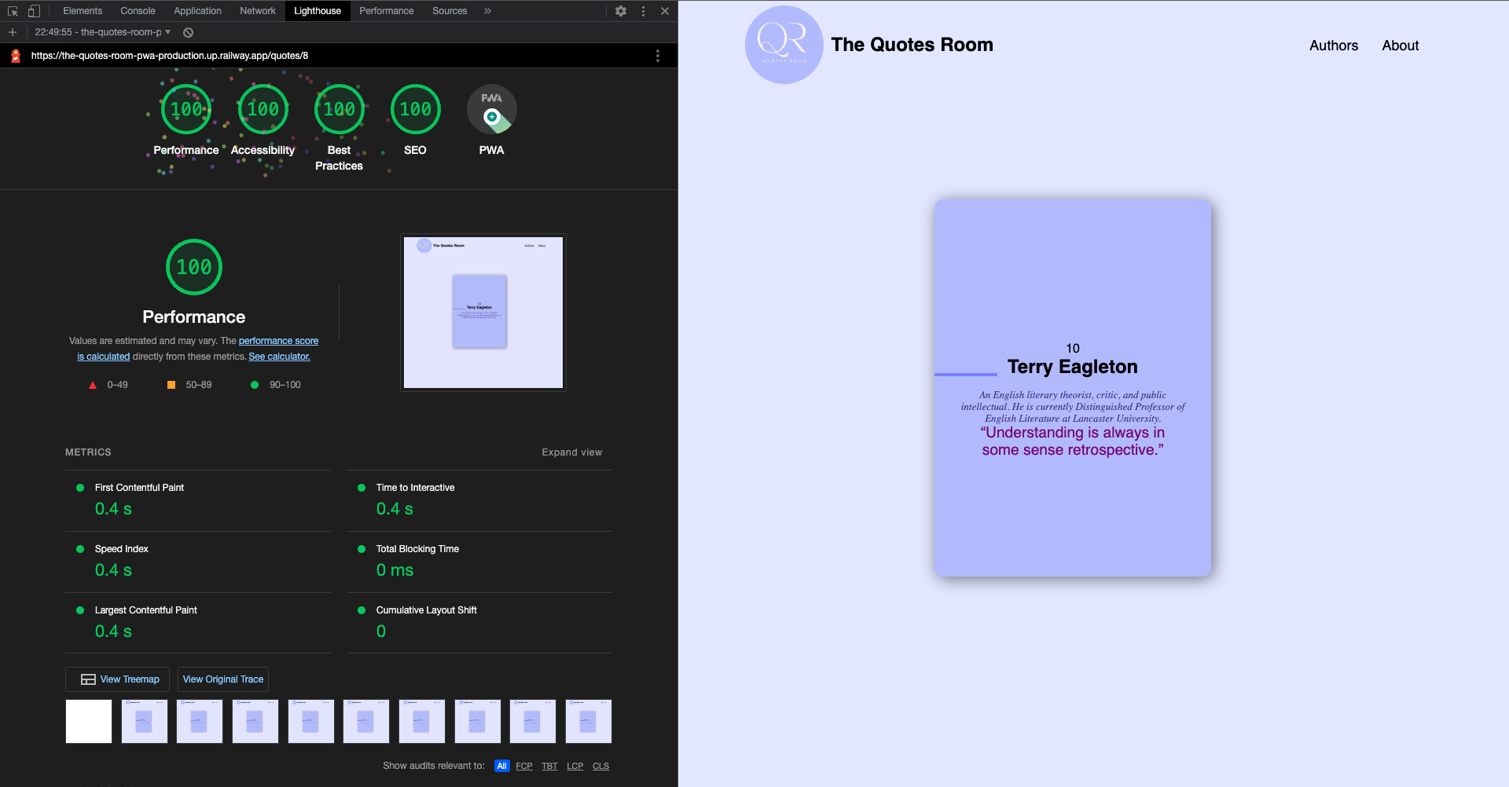1509x787 pixels.
Task: Click the first filmstrip screenshot thumbnail
Action: click(88, 720)
